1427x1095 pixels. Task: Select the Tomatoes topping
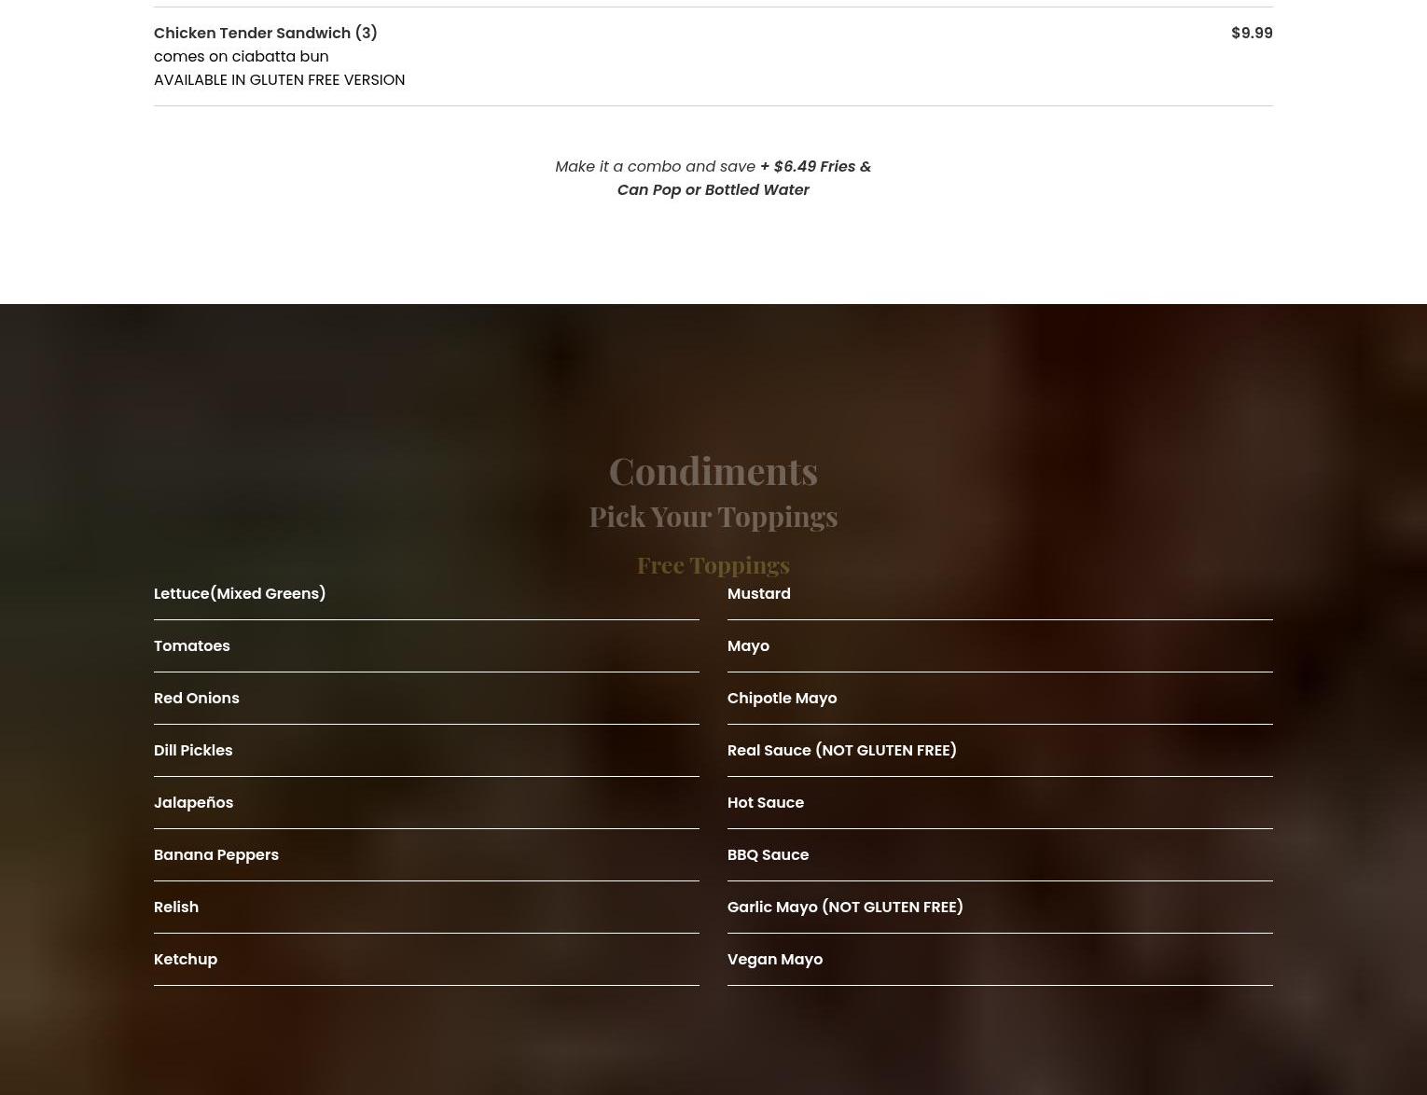(x=192, y=646)
